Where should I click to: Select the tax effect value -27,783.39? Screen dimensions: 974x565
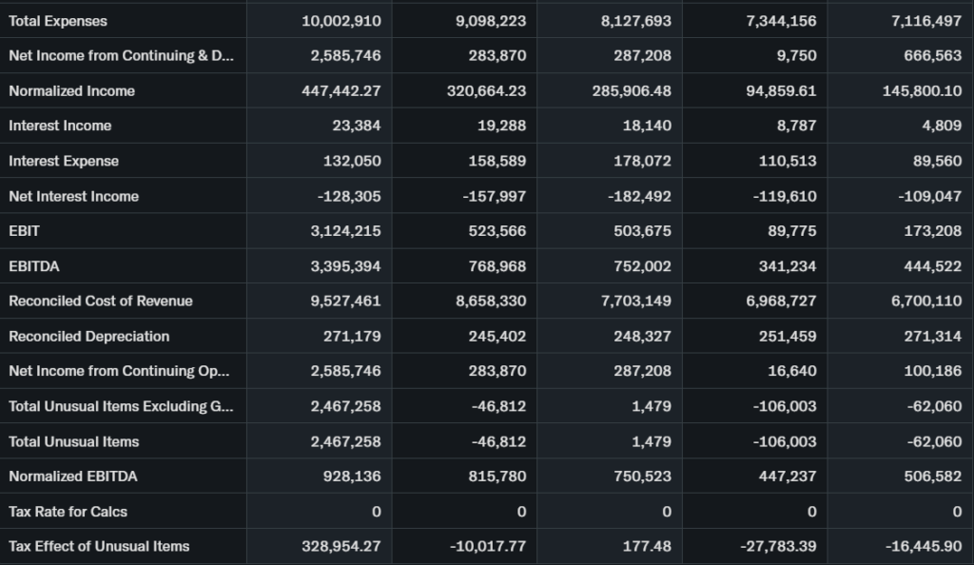point(777,546)
